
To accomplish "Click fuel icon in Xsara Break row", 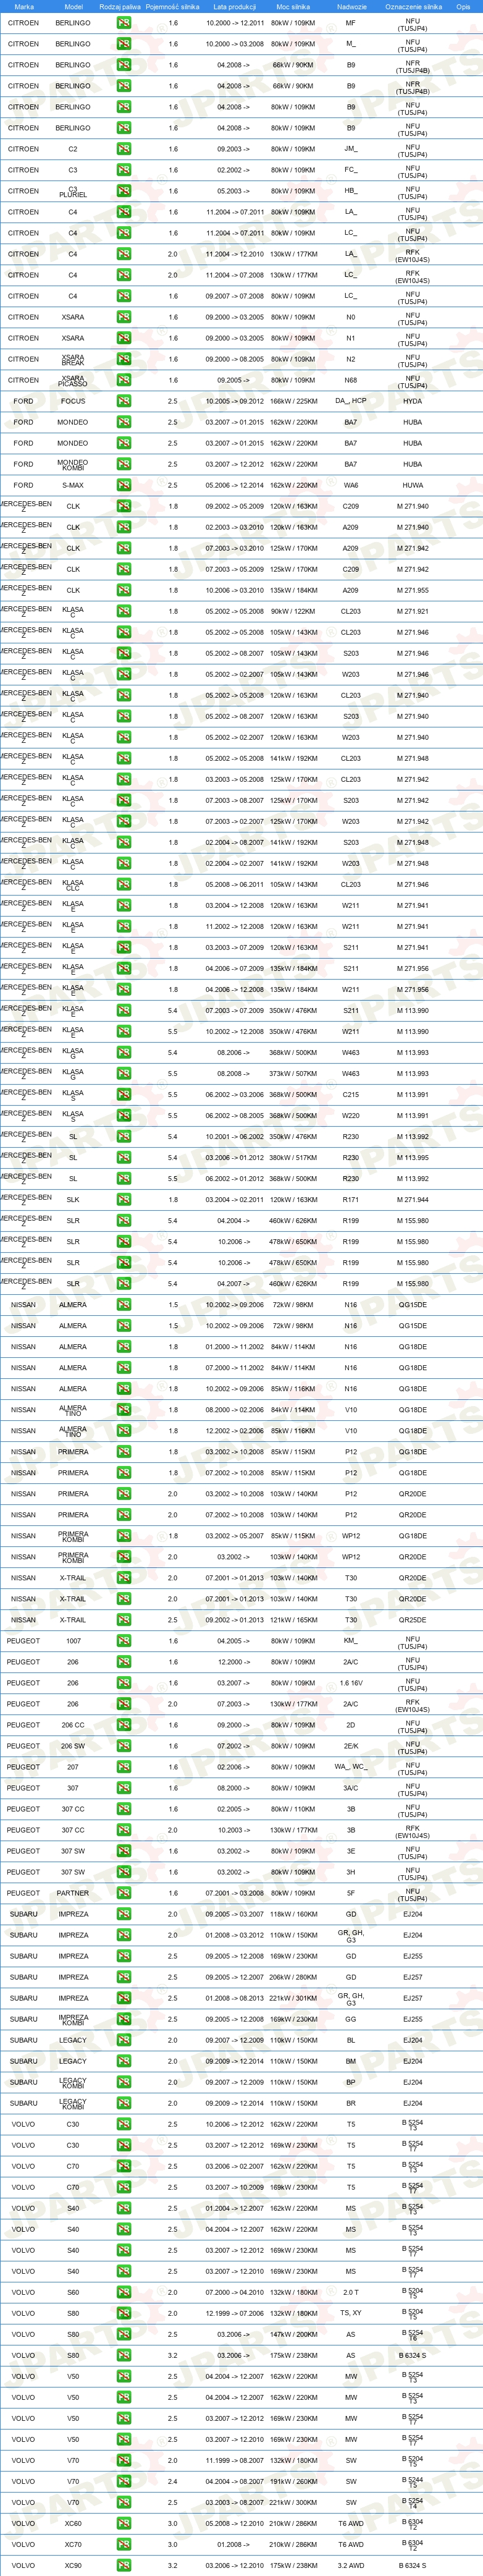I will click(x=123, y=359).
